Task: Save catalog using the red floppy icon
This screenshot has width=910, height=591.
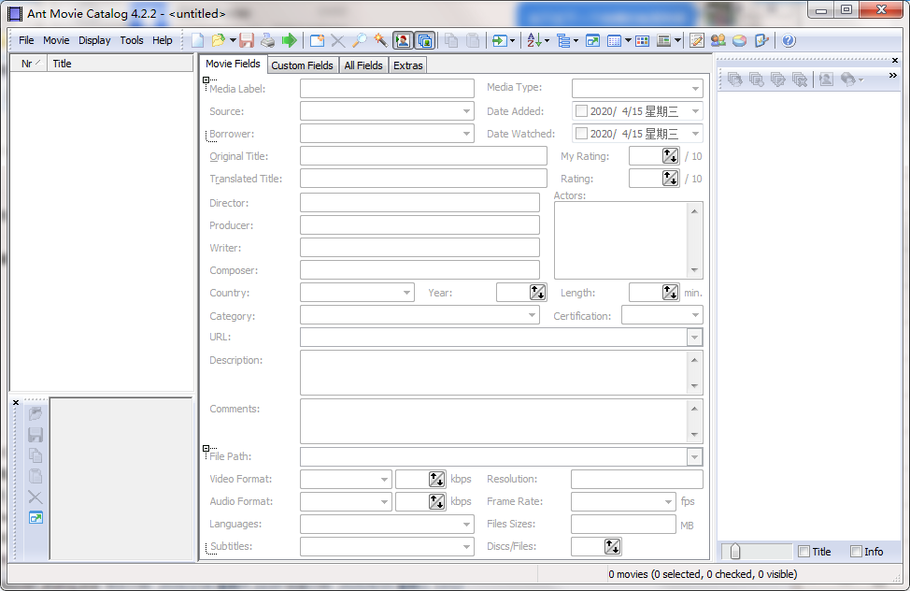Action: pyautogui.click(x=247, y=41)
